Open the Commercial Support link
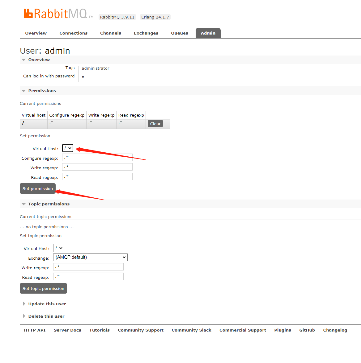361x363 pixels. (243, 330)
